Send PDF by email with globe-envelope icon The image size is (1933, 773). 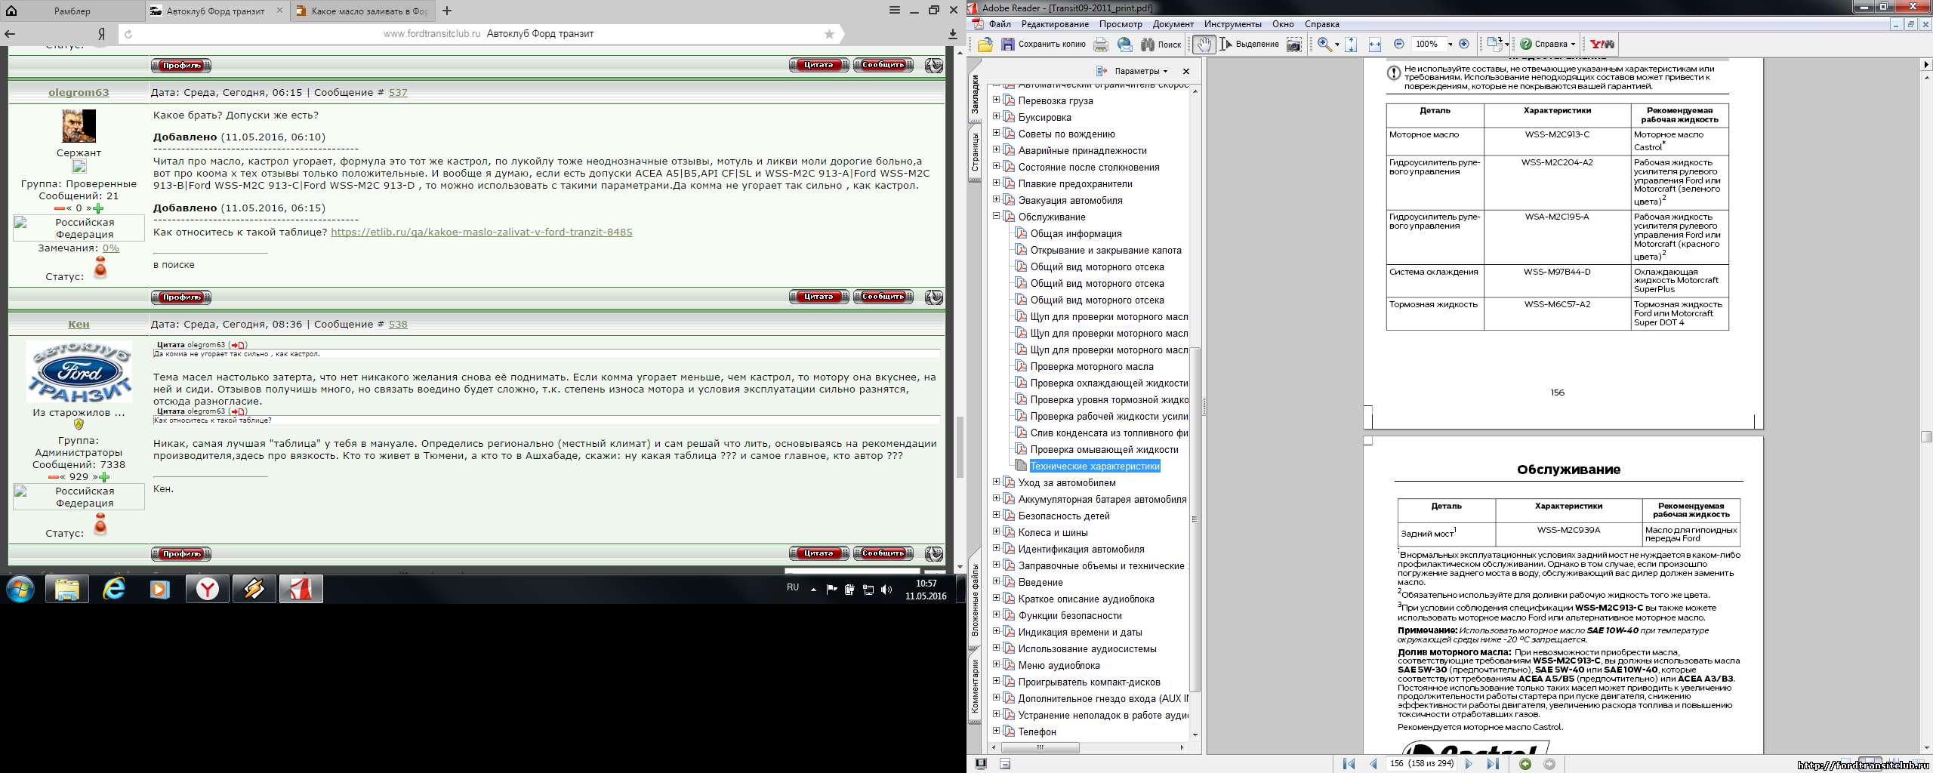point(1125,45)
